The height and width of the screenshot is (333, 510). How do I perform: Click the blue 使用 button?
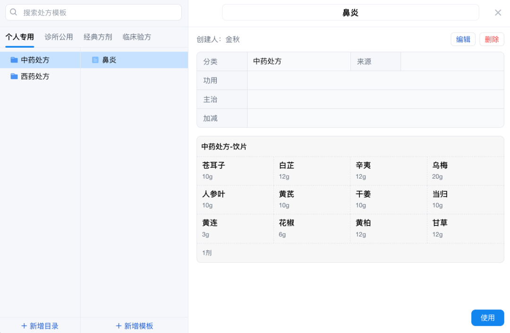pyautogui.click(x=487, y=317)
